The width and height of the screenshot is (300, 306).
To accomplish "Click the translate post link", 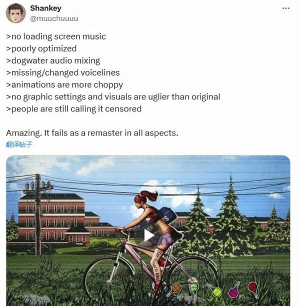I will (18, 144).
